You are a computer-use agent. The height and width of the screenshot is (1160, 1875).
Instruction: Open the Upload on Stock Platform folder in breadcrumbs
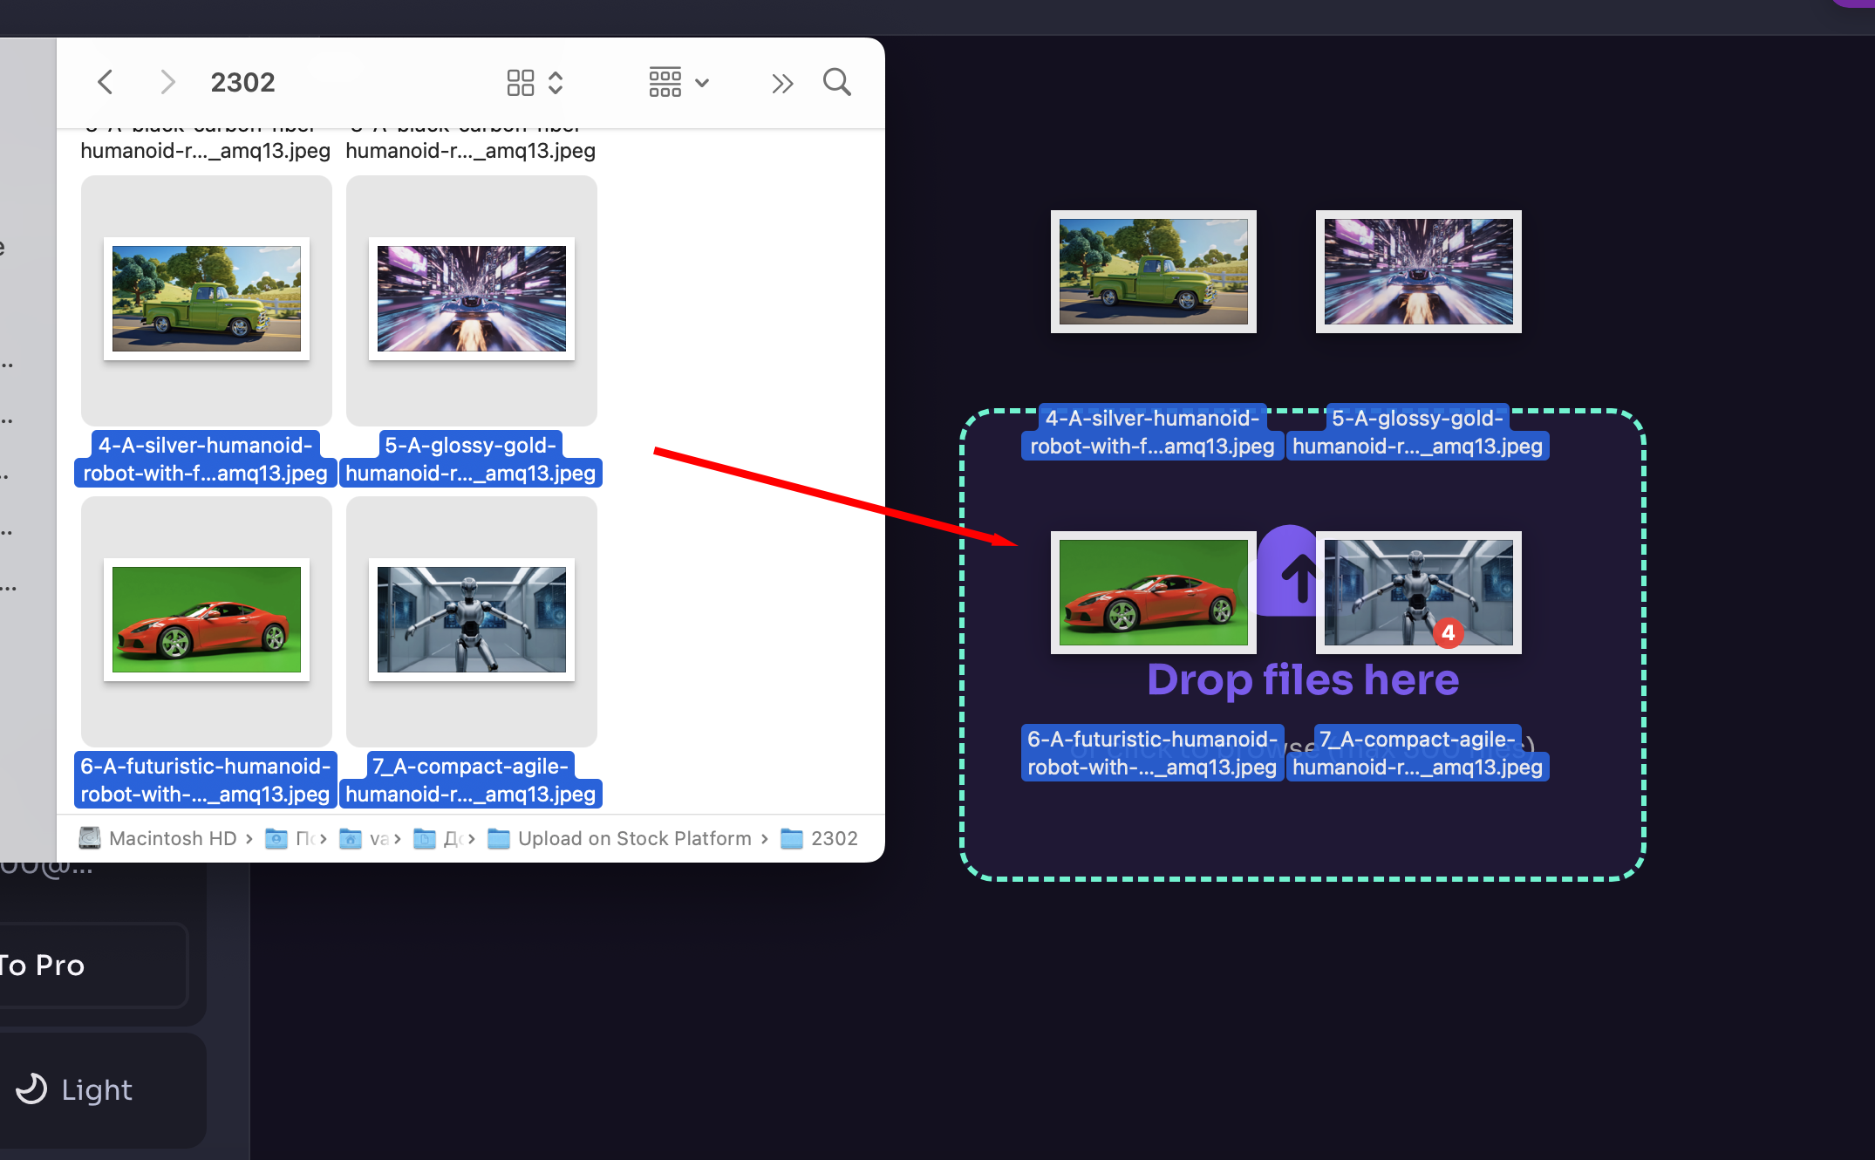635,838
